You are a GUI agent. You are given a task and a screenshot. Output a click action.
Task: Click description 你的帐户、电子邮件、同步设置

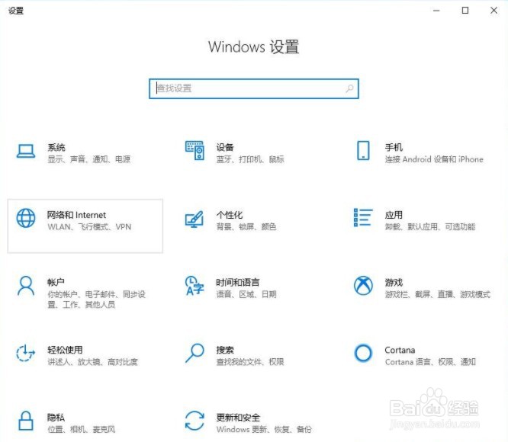point(97,299)
